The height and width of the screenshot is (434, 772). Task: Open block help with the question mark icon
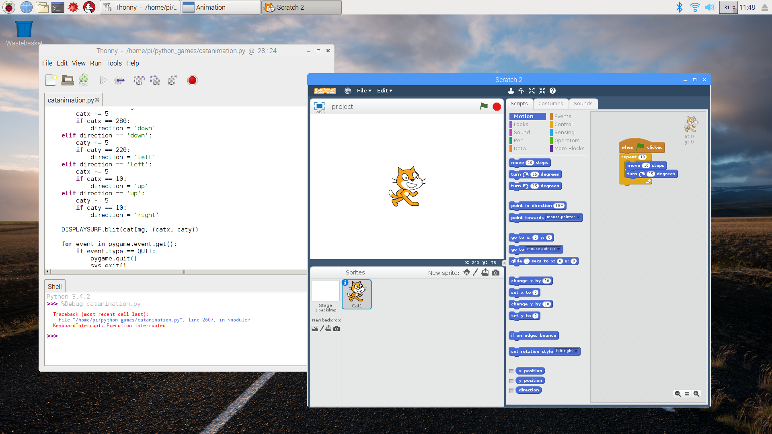pos(552,90)
